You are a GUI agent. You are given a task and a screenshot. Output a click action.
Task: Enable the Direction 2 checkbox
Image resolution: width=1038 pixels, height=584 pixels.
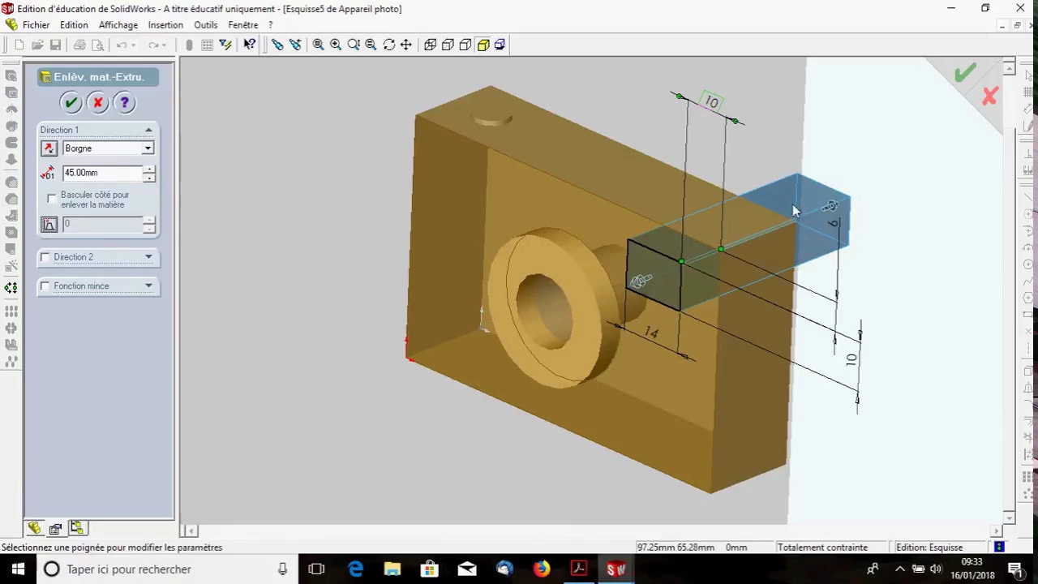[x=45, y=257]
